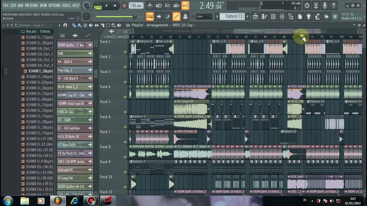Toggle Track 4 mute LED
367x206 pixels.
(125, 97)
